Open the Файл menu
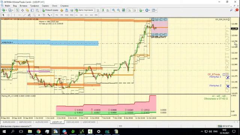The image size is (240, 135). point(7,6)
